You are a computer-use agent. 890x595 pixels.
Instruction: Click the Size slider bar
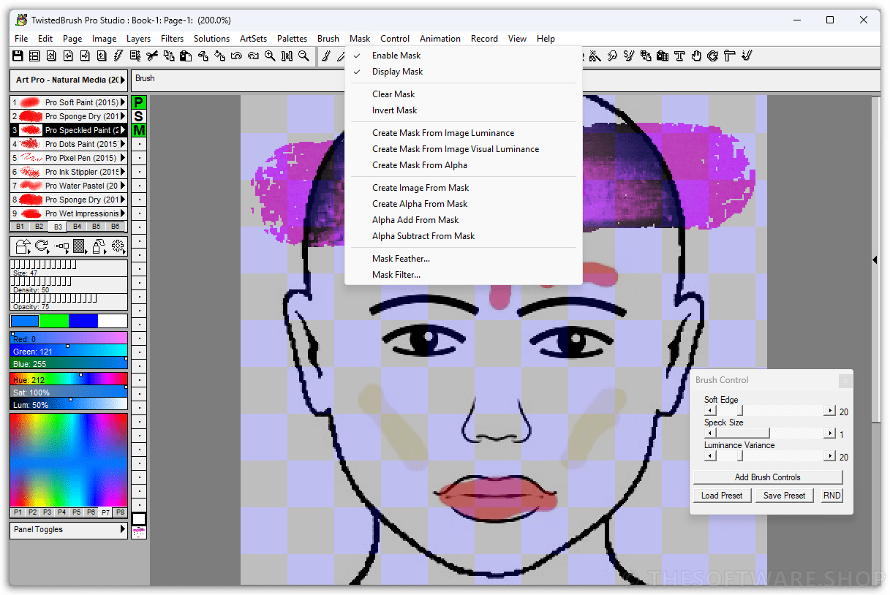coord(69,268)
